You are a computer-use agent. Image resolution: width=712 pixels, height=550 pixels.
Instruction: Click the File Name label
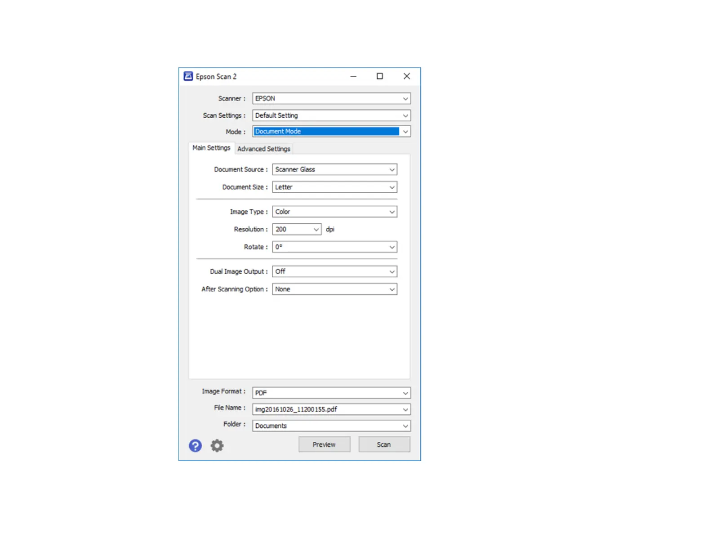click(230, 408)
